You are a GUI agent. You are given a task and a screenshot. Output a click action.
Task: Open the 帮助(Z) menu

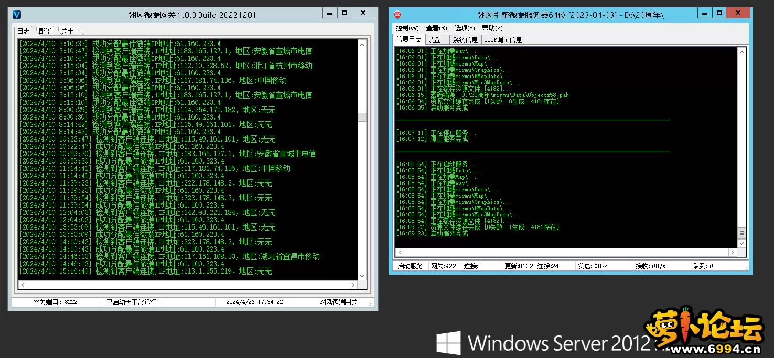pyautogui.click(x=492, y=28)
